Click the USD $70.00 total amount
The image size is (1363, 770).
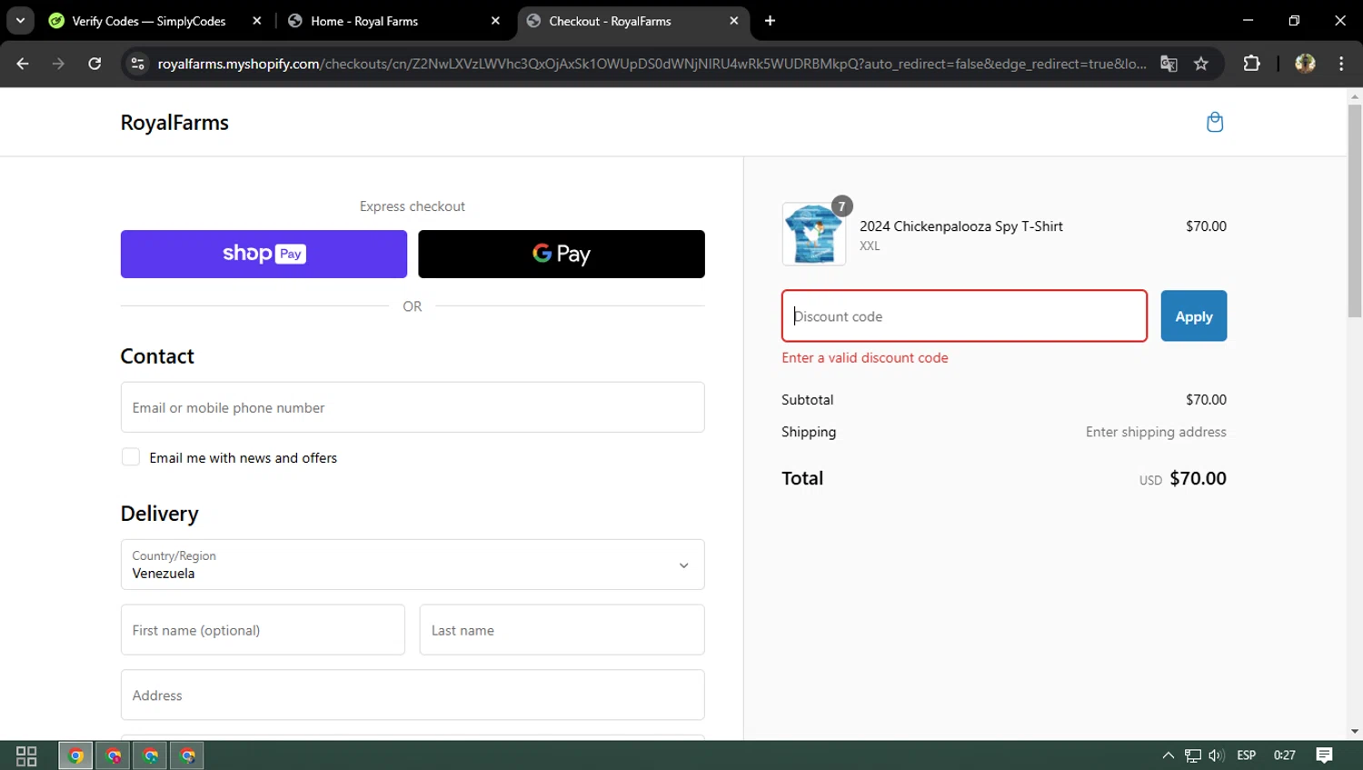[x=1183, y=478]
